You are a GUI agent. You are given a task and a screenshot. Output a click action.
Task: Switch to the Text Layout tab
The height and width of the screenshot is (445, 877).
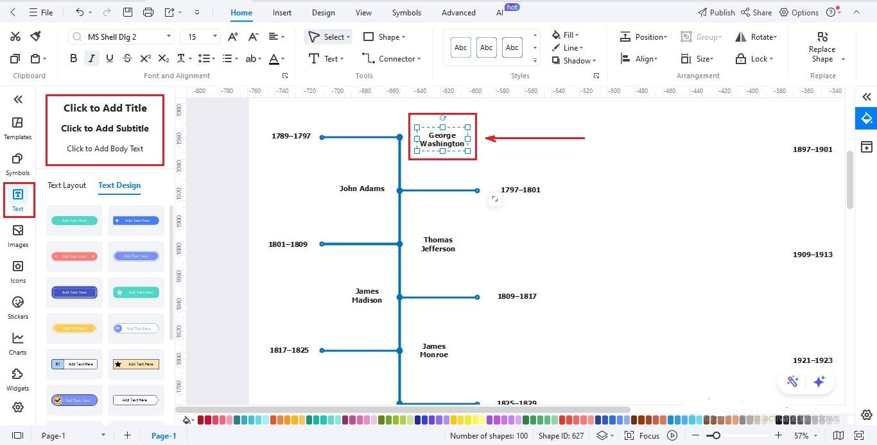point(66,185)
